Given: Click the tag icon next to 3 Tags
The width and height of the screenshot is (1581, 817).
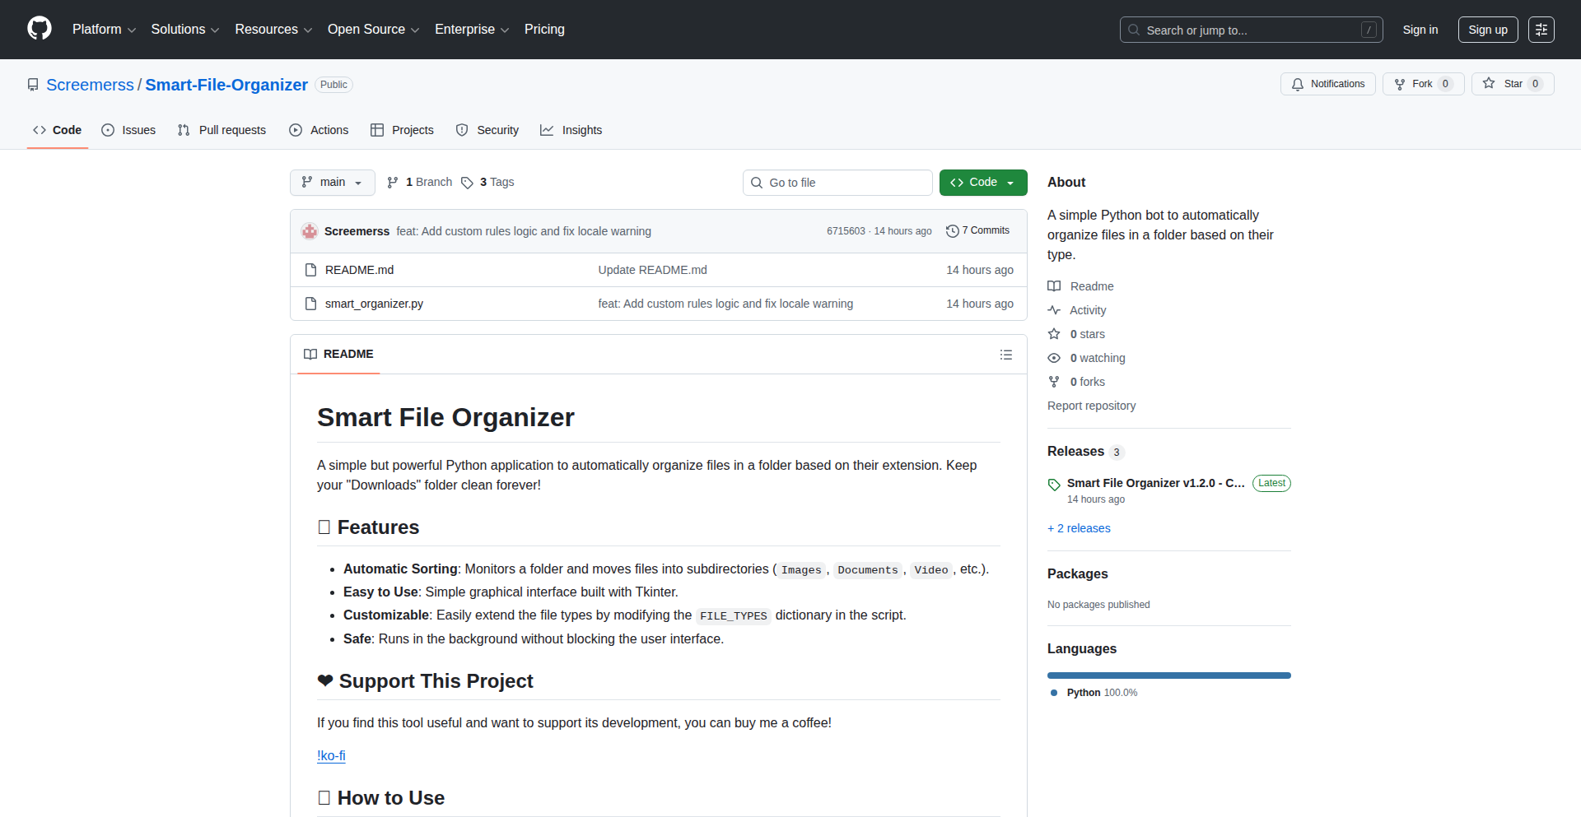Looking at the screenshot, I should pos(467,183).
